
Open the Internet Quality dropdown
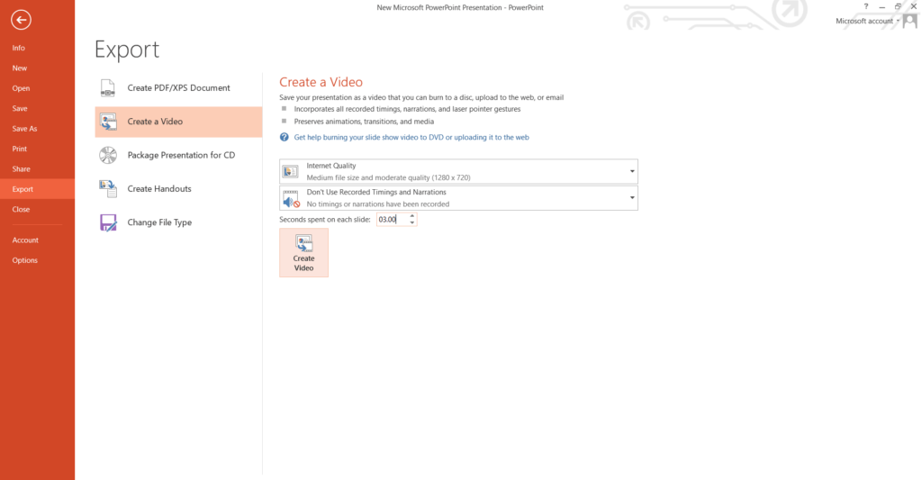[632, 171]
